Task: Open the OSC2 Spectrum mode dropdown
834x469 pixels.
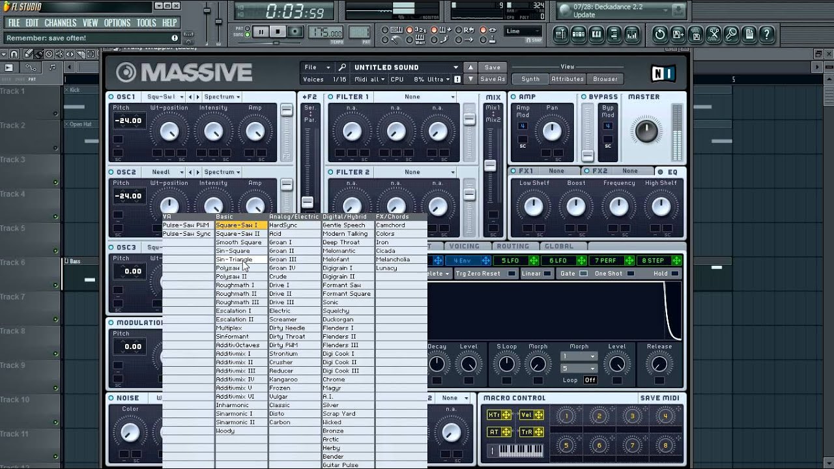Action: (x=222, y=173)
